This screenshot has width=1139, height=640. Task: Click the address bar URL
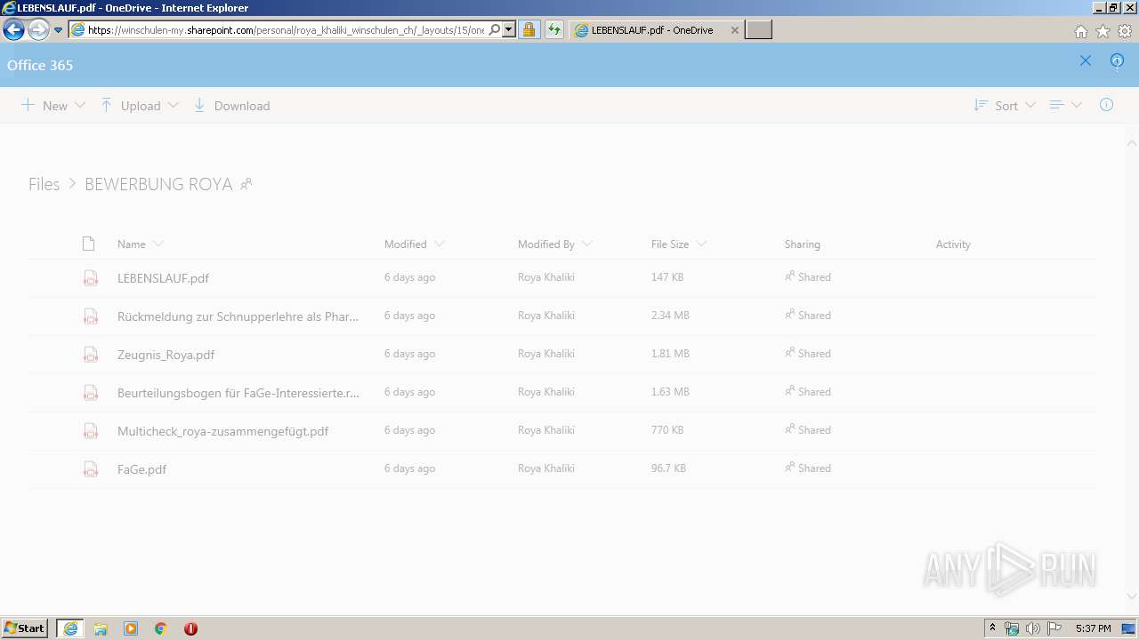click(x=286, y=30)
